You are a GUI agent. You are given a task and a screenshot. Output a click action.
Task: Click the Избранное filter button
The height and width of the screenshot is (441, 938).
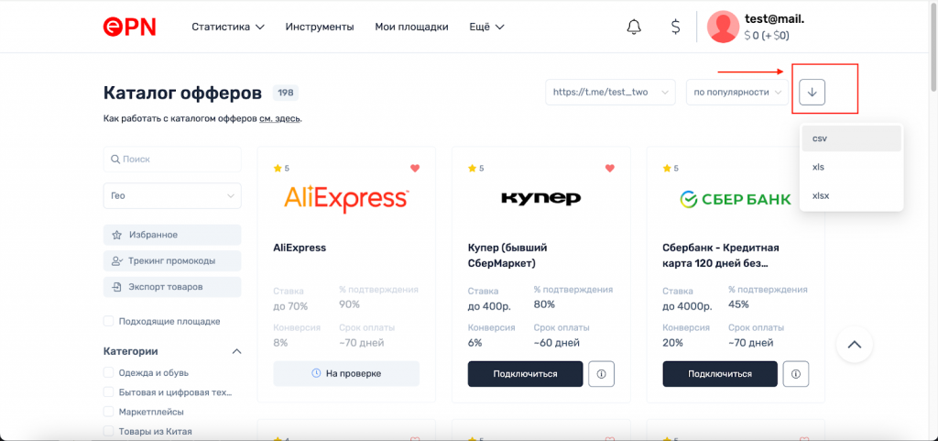(x=172, y=235)
